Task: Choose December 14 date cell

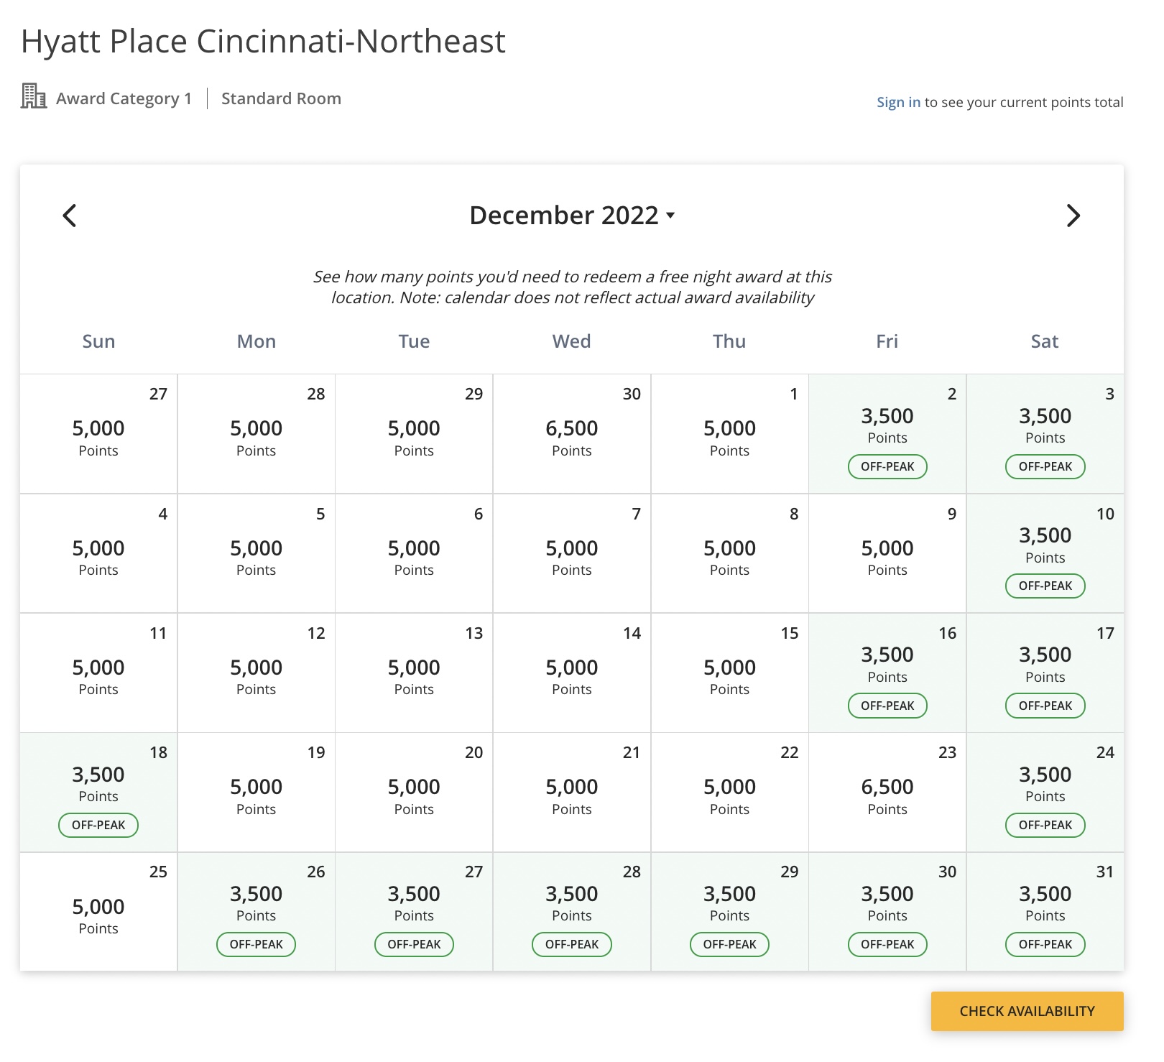Action: (x=572, y=673)
